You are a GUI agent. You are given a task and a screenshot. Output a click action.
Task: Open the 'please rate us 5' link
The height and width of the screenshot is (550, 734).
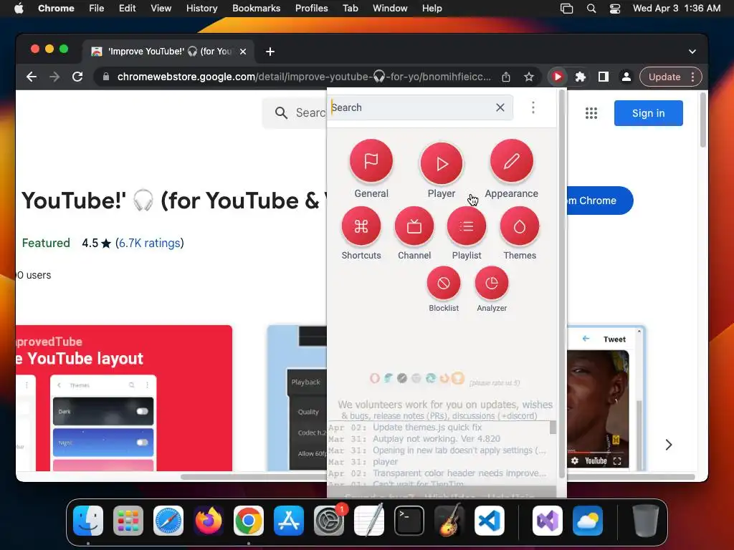tap(495, 383)
